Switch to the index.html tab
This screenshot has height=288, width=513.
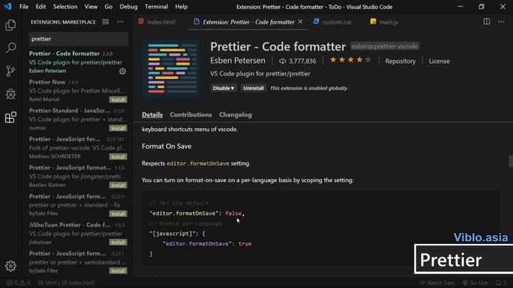pyautogui.click(x=157, y=22)
